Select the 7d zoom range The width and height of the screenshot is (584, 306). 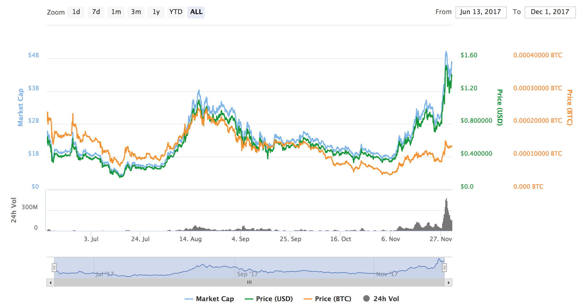point(96,12)
